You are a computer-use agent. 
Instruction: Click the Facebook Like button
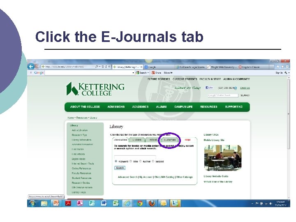209,88
